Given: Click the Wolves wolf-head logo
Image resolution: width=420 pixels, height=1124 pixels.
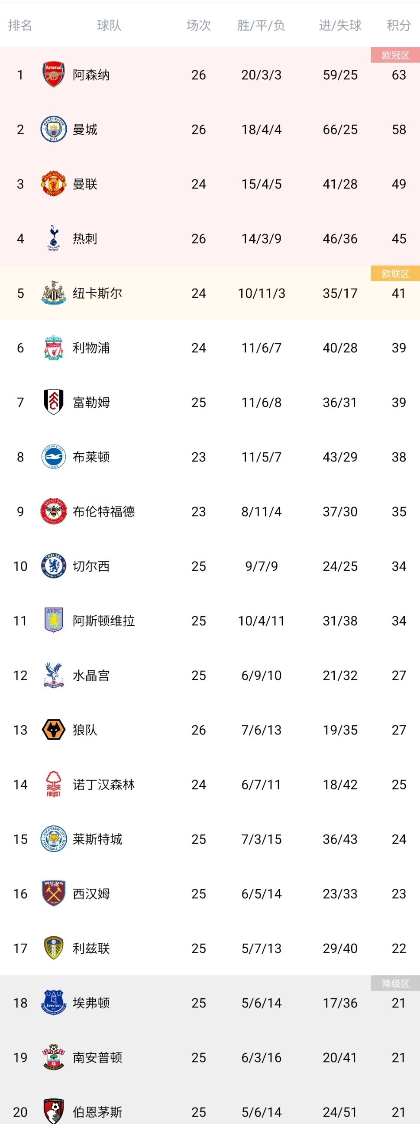Looking at the screenshot, I should pyautogui.click(x=54, y=730).
